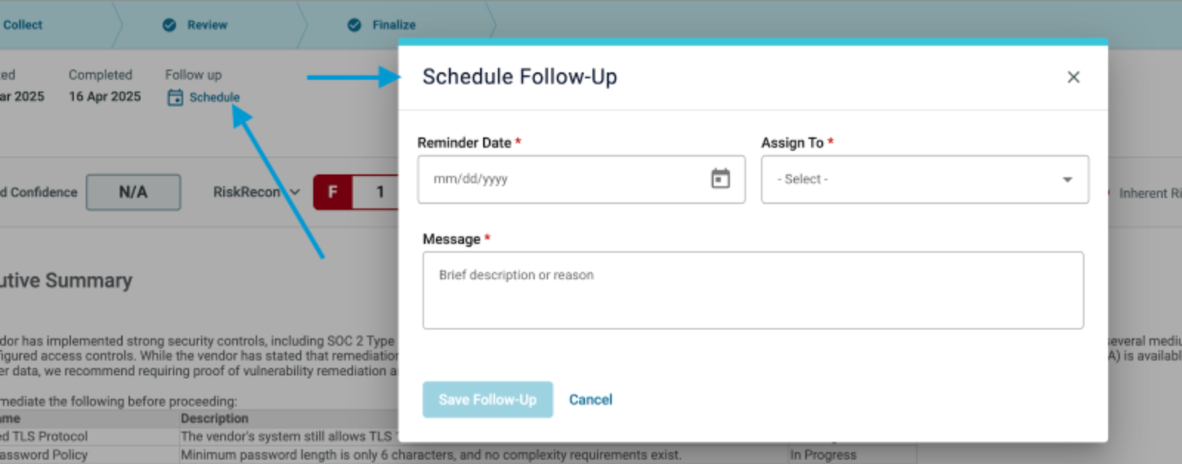This screenshot has height=464, width=1182.
Task: Focus the Reminder Date input field
Action: (581, 180)
